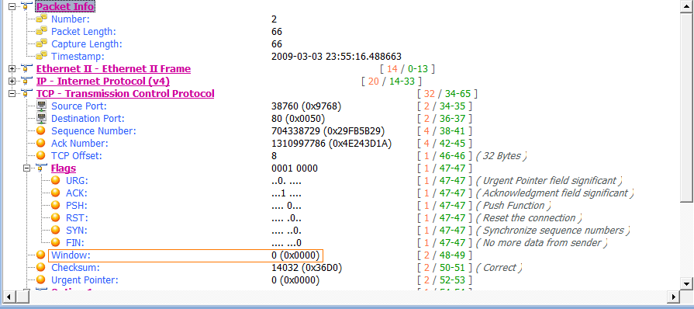This screenshot has width=694, height=309.
Task: Click the vertical scrollbar thumb
Action: (x=686, y=107)
